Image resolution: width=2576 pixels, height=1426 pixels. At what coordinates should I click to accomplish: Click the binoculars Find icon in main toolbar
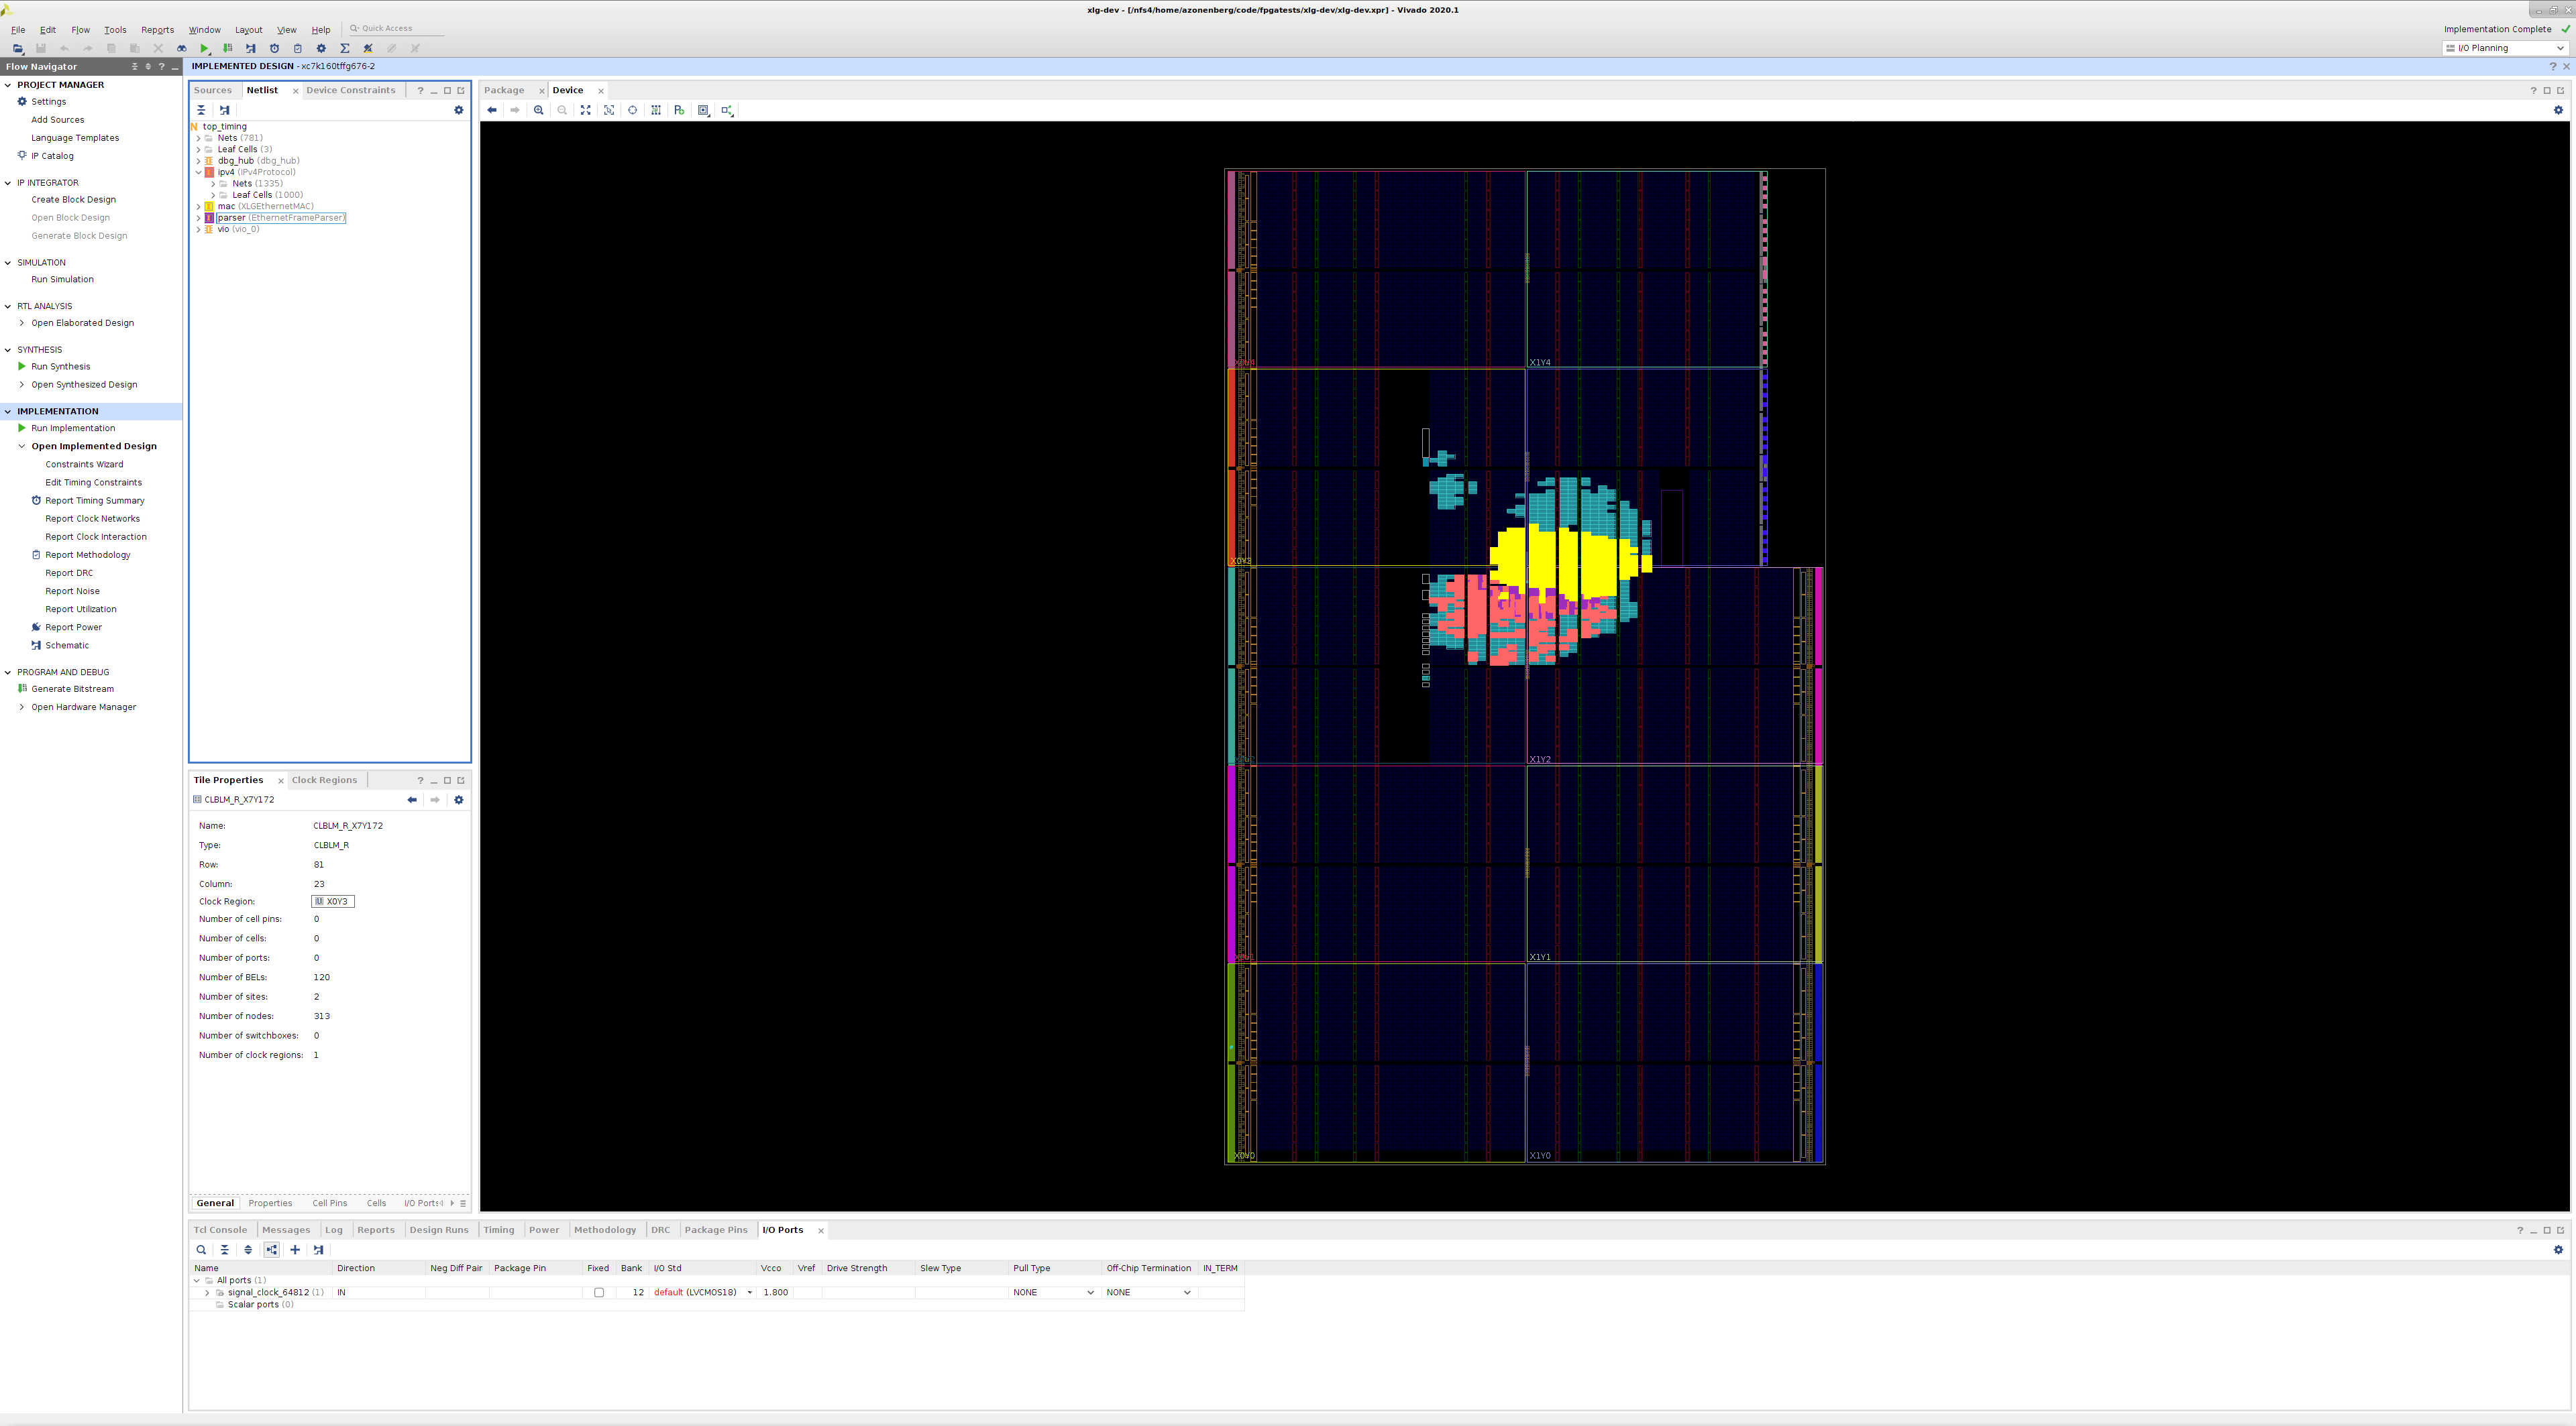[181, 48]
